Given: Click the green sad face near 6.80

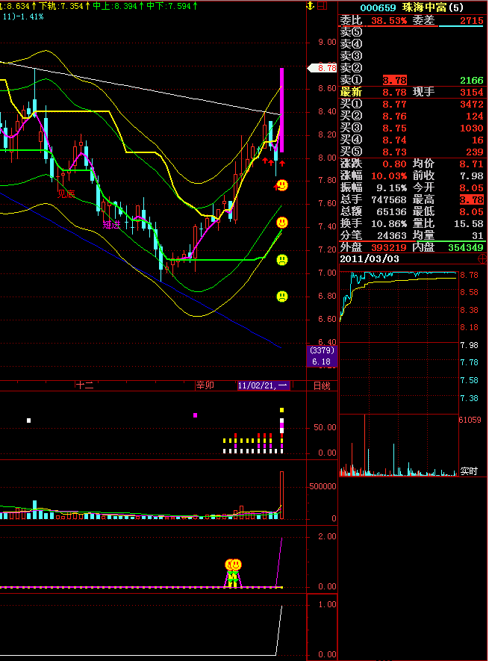Looking at the screenshot, I should (282, 297).
